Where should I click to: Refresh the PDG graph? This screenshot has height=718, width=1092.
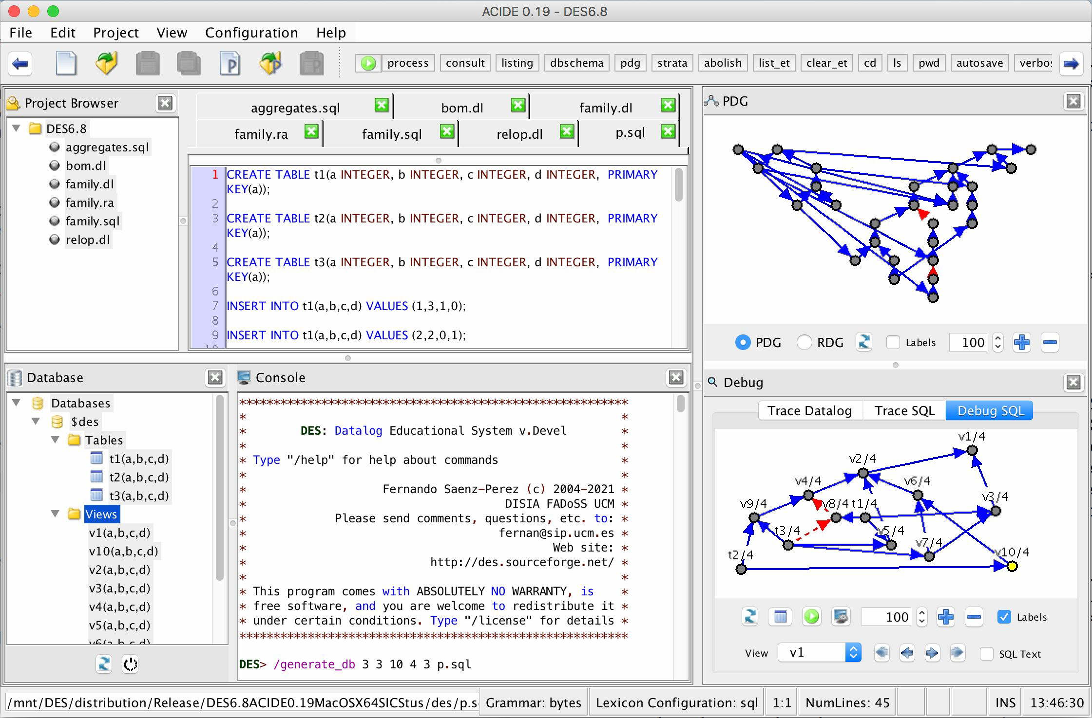click(864, 342)
